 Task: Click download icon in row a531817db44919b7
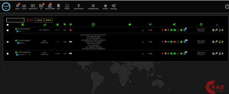point(143,30)
